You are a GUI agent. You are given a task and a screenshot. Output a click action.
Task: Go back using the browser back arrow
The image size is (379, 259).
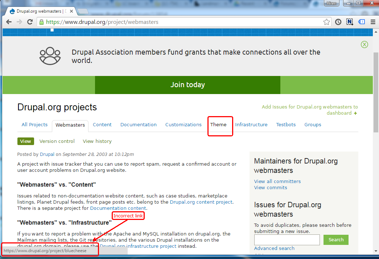click(x=9, y=22)
